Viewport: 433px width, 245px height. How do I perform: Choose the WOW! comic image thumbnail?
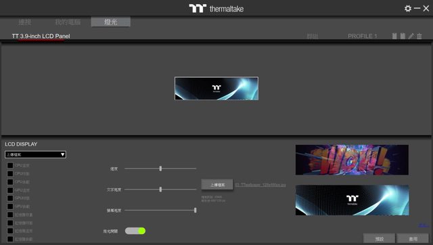[352, 160]
